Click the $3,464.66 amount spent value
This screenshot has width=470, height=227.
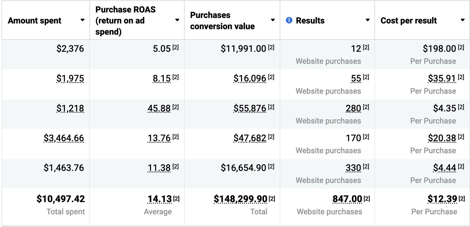64,138
